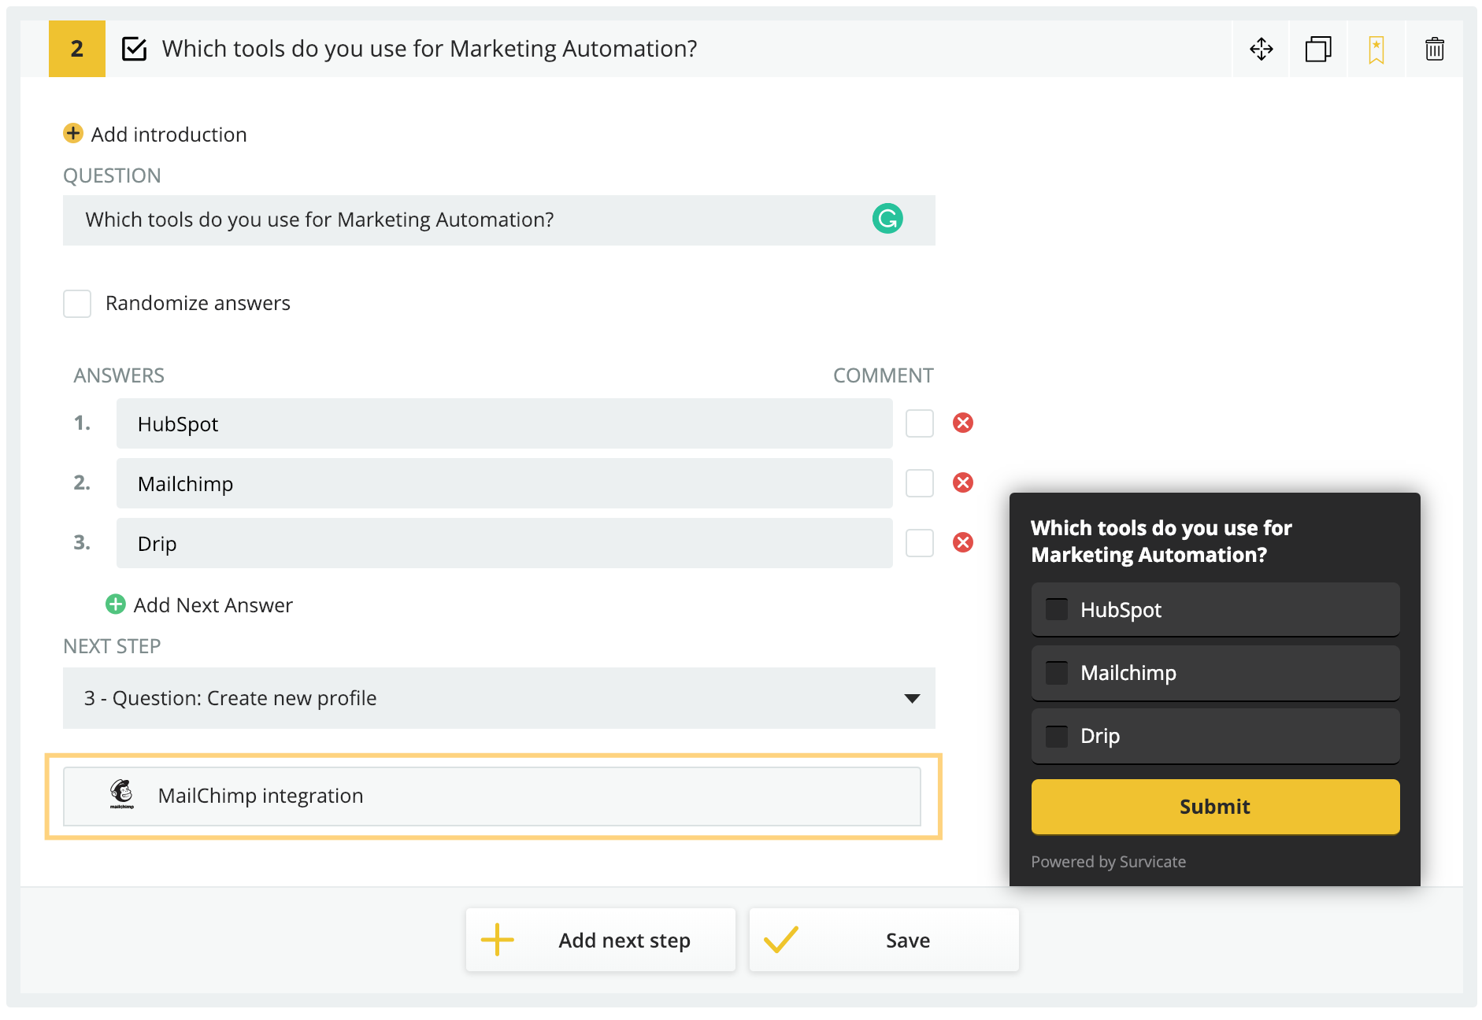Image resolution: width=1482 pixels, height=1020 pixels.
Task: Remove the Mailchimp answer with the red X
Action: [x=962, y=482]
